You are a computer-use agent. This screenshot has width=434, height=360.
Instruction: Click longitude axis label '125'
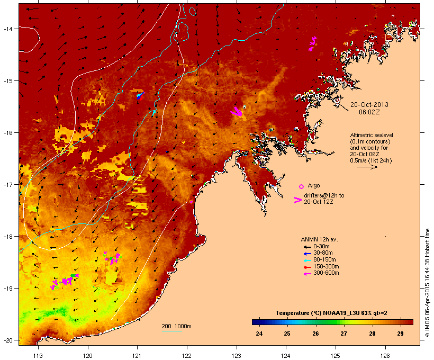(x=336, y=356)
